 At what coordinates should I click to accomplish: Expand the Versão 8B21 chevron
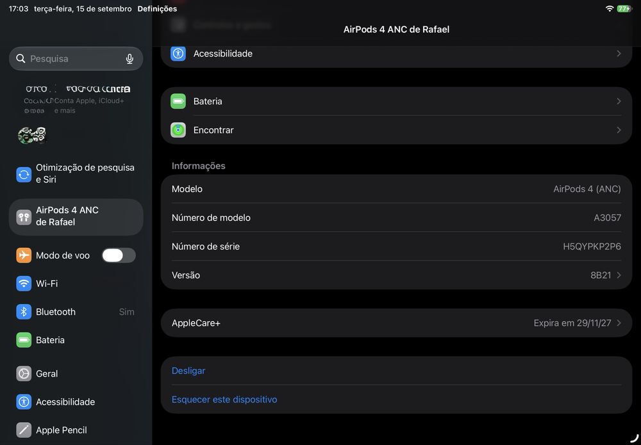tap(619, 275)
